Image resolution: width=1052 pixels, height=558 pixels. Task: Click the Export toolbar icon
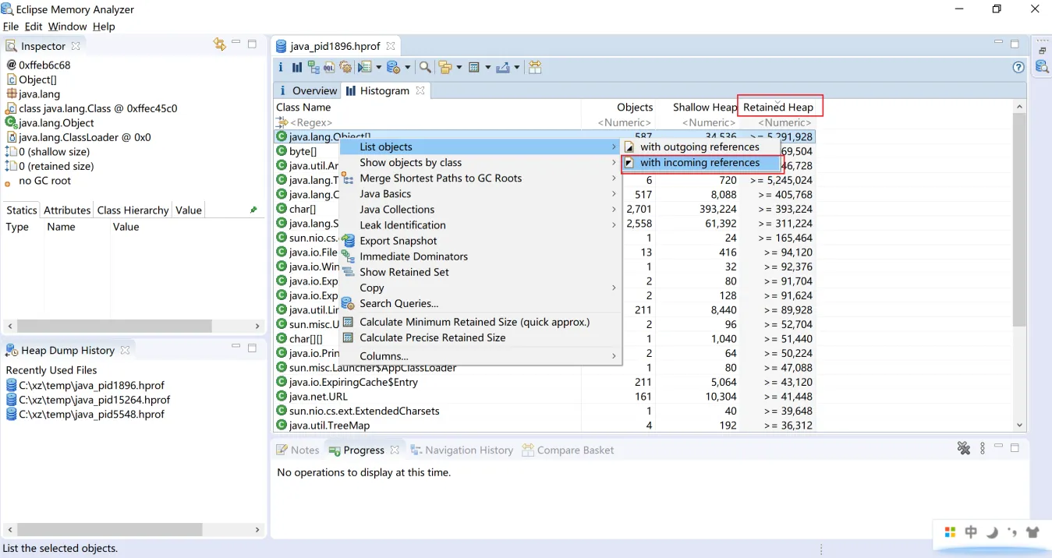pos(502,67)
